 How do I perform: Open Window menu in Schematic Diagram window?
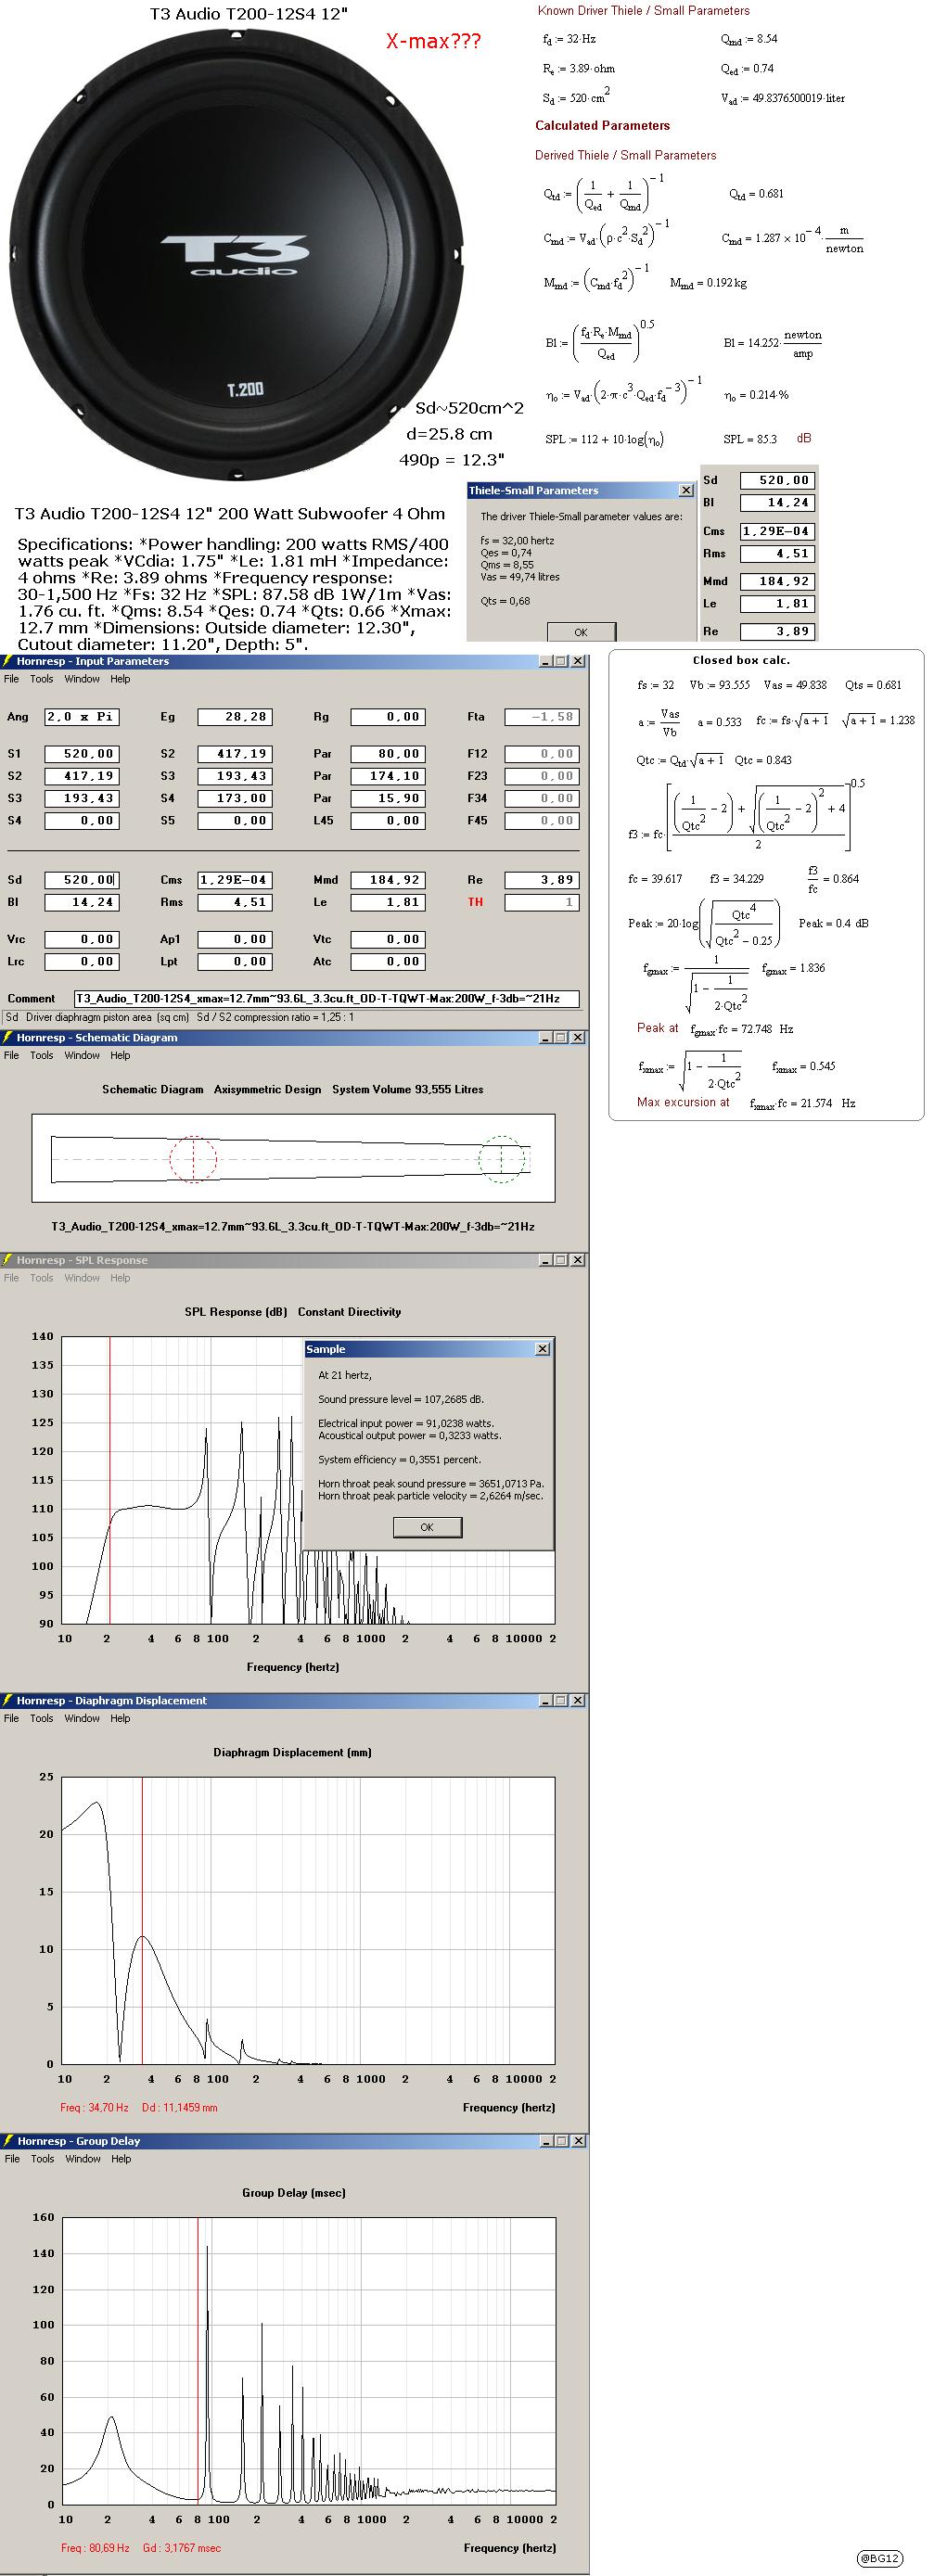tap(82, 1055)
